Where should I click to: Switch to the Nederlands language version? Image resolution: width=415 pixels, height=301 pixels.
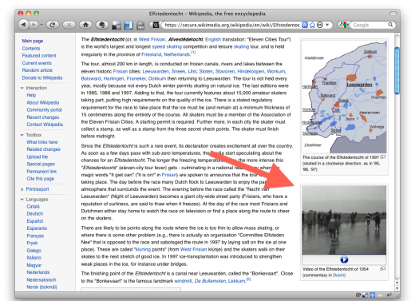tap(38, 272)
